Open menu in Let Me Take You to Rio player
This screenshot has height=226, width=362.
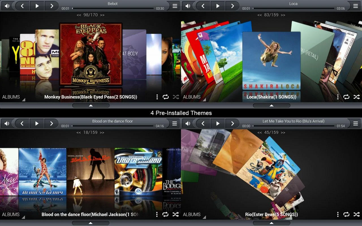coord(356,123)
